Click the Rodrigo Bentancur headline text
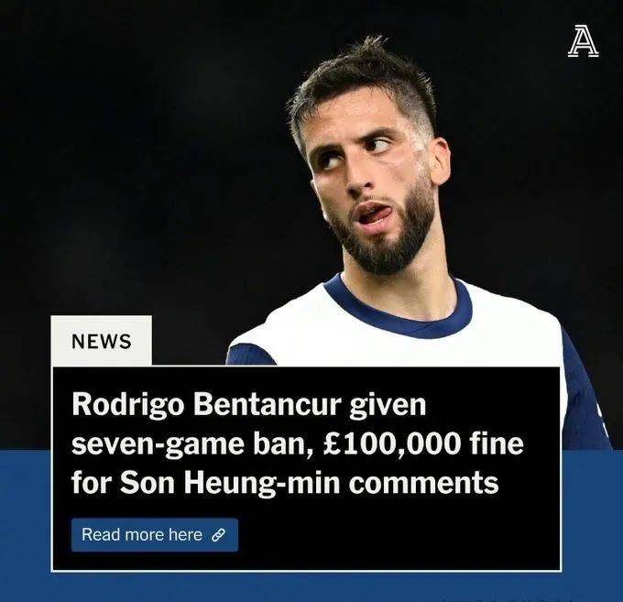 [297, 443]
